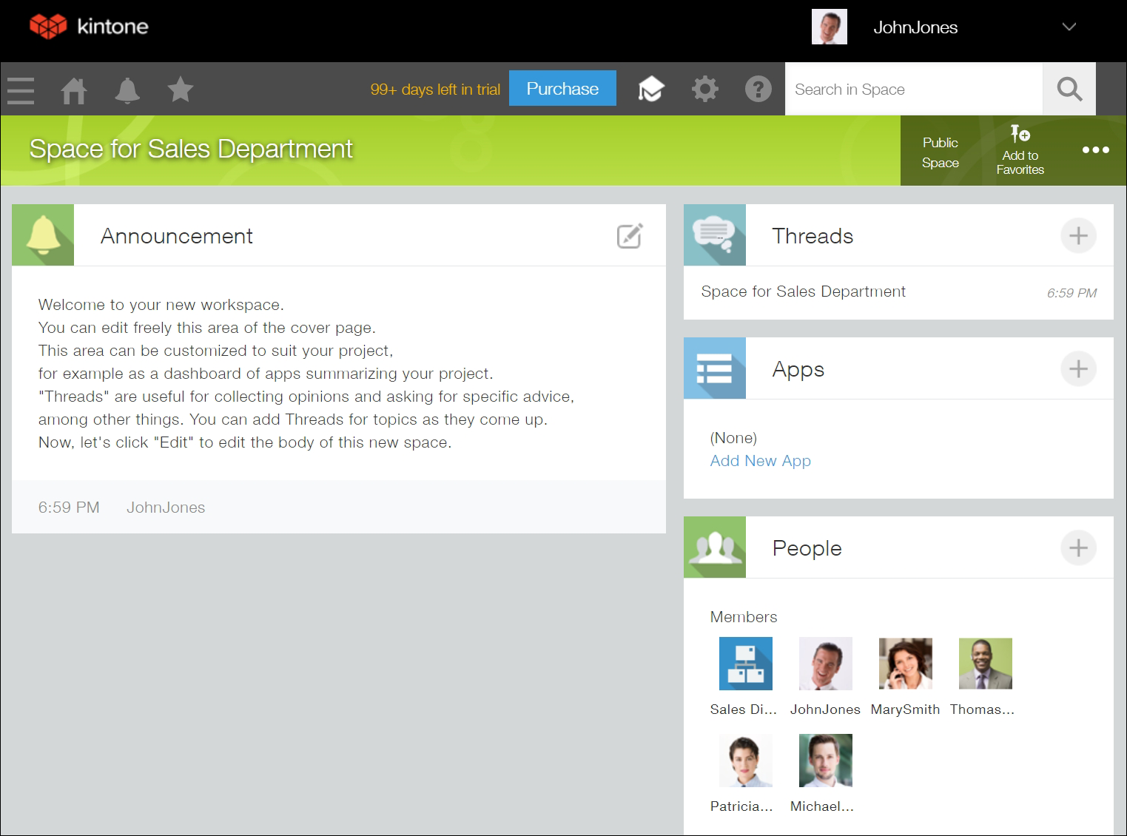Open the kintone tutorials graduation-cap icon
The height and width of the screenshot is (836, 1127).
tap(650, 88)
